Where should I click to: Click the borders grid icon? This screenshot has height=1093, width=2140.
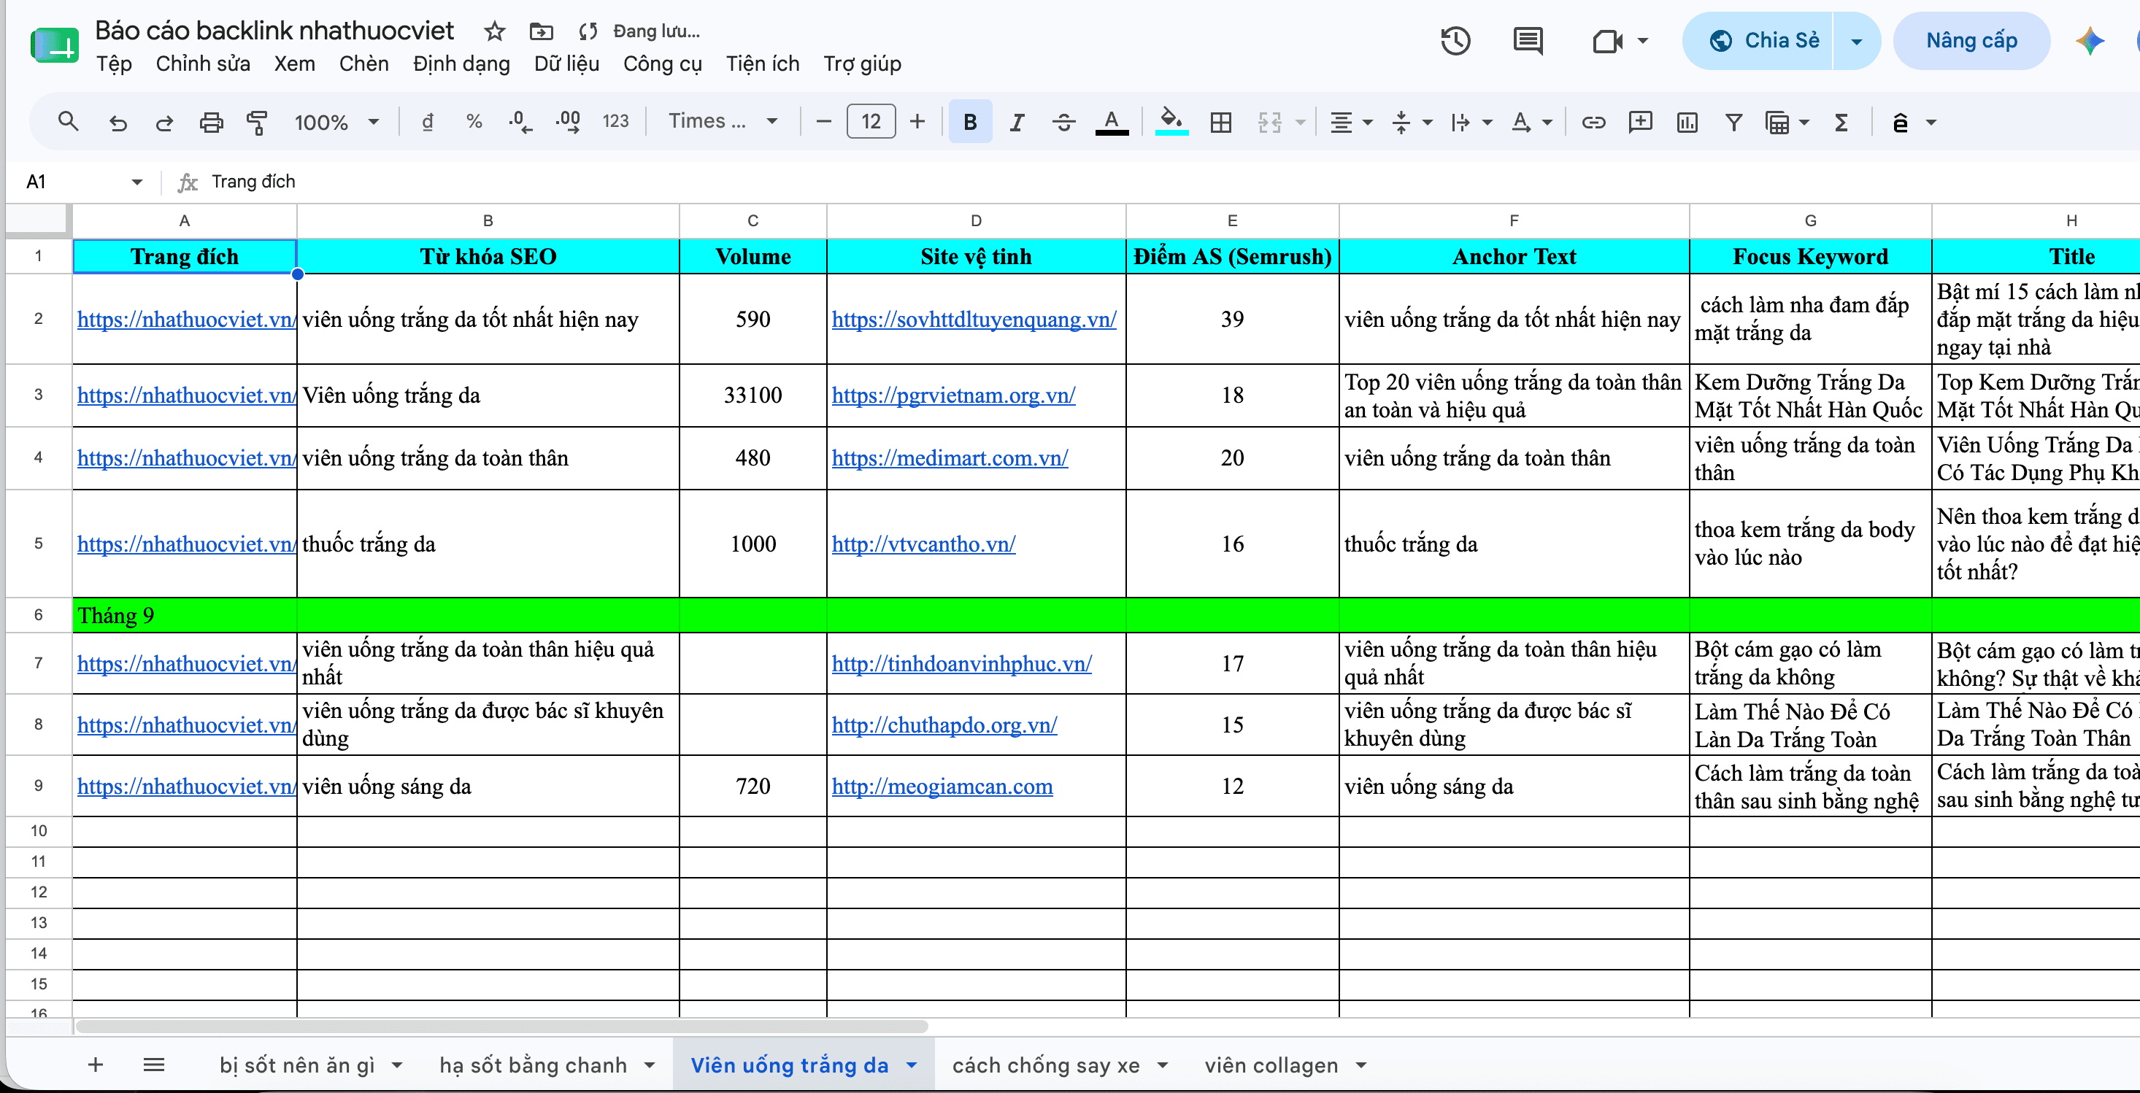click(x=1220, y=122)
